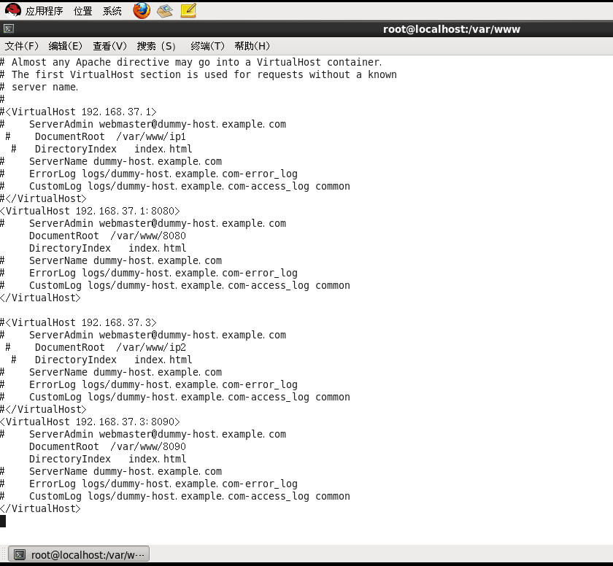Click the commented DocumentRoot /var/www/ip1 line
Image resolution: width=613 pixels, height=566 pixels.
pyautogui.click(x=96, y=136)
